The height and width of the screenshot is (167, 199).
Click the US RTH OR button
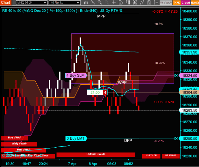171,156
